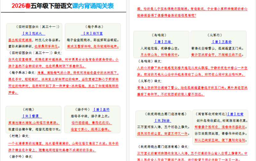Click the underlined line 黄沙百战穿金甲

coord(203,55)
